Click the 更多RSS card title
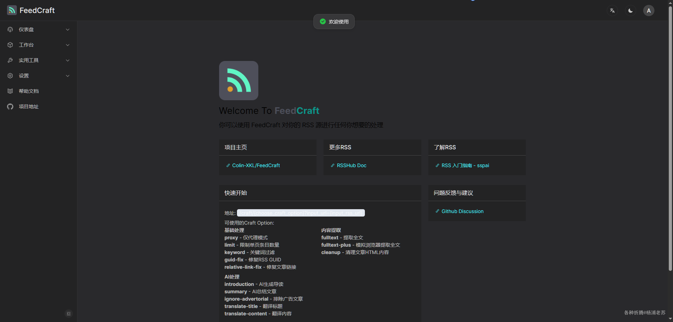 340,148
